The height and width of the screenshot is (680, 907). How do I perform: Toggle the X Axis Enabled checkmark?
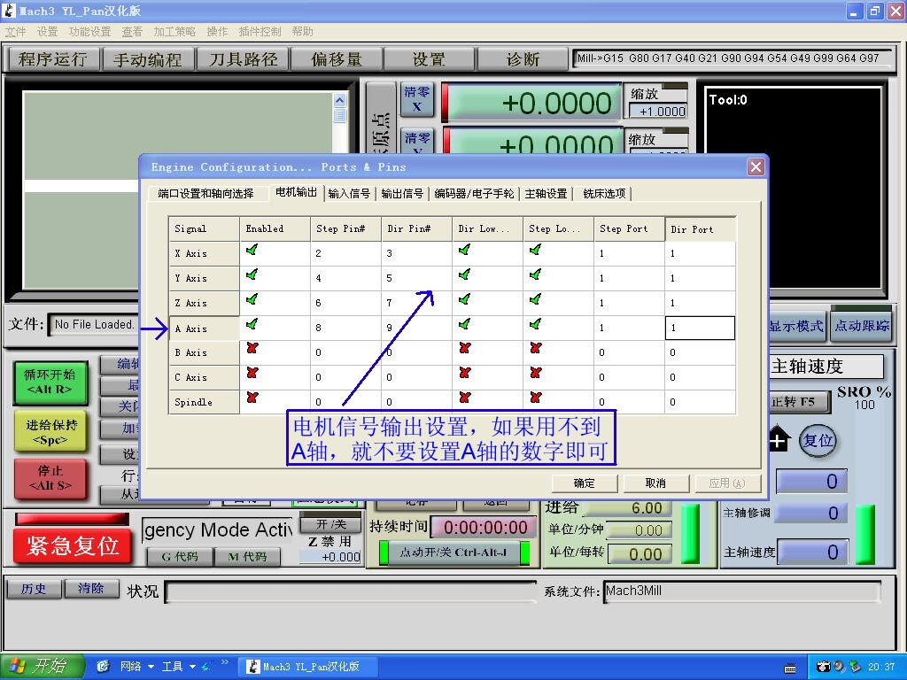click(x=252, y=250)
